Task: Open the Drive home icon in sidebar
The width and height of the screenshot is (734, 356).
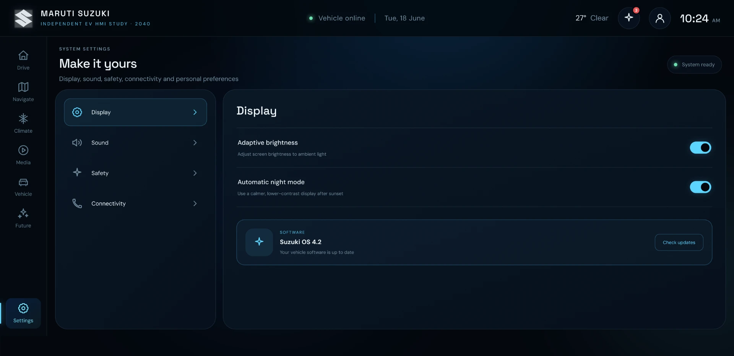Action: [x=23, y=55]
